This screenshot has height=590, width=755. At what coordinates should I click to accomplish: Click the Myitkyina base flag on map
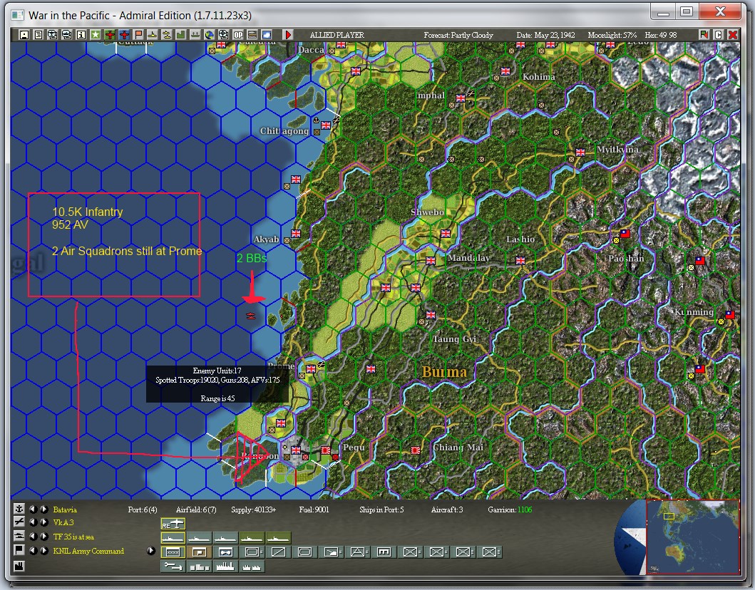[580, 152]
